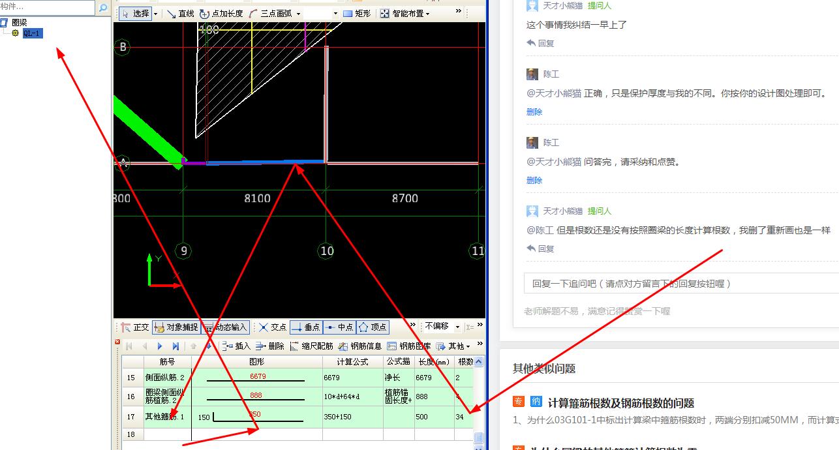Go to next rebar record
Image resolution: width=839 pixels, height=450 pixels.
(x=160, y=346)
